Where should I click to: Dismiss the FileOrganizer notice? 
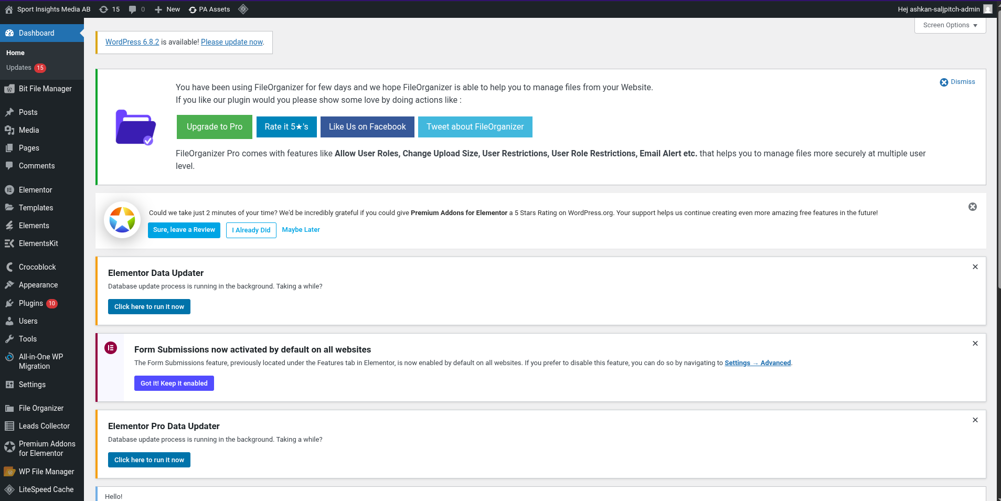(x=957, y=82)
